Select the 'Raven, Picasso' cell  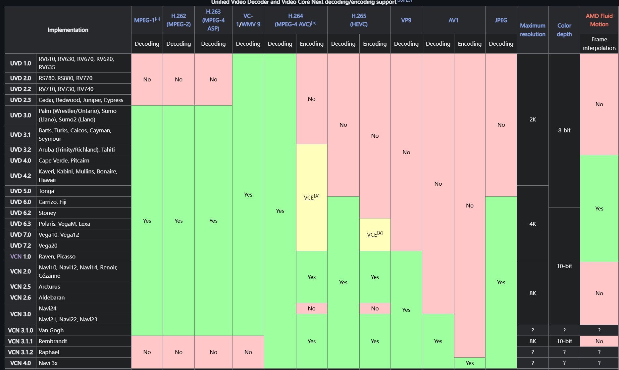(x=84, y=256)
